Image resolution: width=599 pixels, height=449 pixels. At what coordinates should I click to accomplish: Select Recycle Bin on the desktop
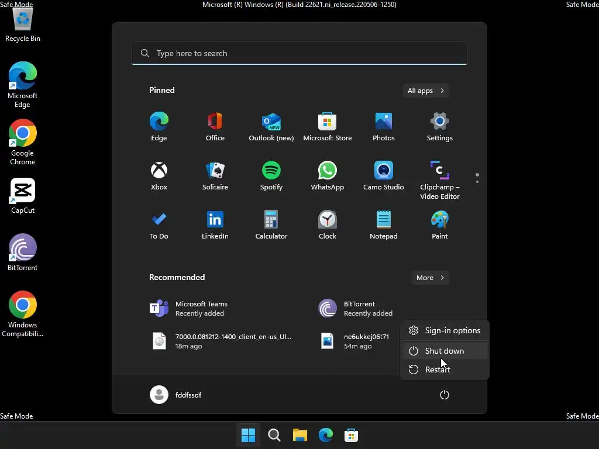(23, 23)
